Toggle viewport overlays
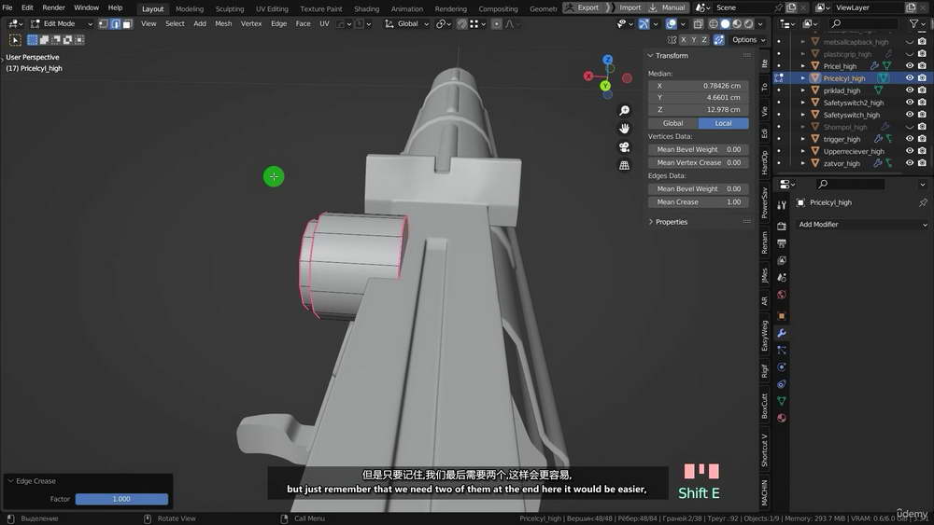Screen dimensions: 934x525 point(672,24)
